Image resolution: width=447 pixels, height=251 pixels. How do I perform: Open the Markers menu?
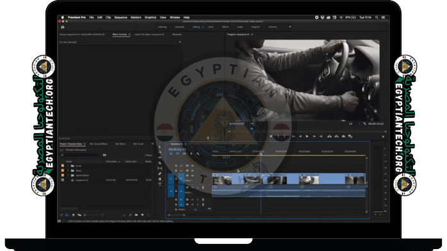click(136, 17)
